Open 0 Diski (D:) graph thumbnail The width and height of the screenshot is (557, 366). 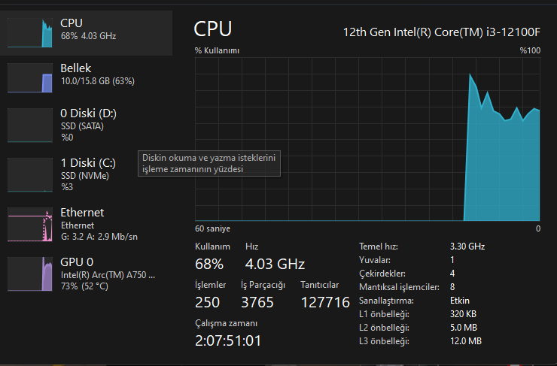pos(30,126)
